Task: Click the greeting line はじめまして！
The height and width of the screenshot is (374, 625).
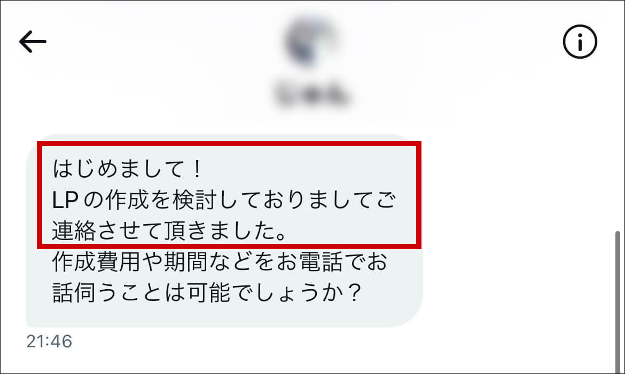Action: click(128, 169)
